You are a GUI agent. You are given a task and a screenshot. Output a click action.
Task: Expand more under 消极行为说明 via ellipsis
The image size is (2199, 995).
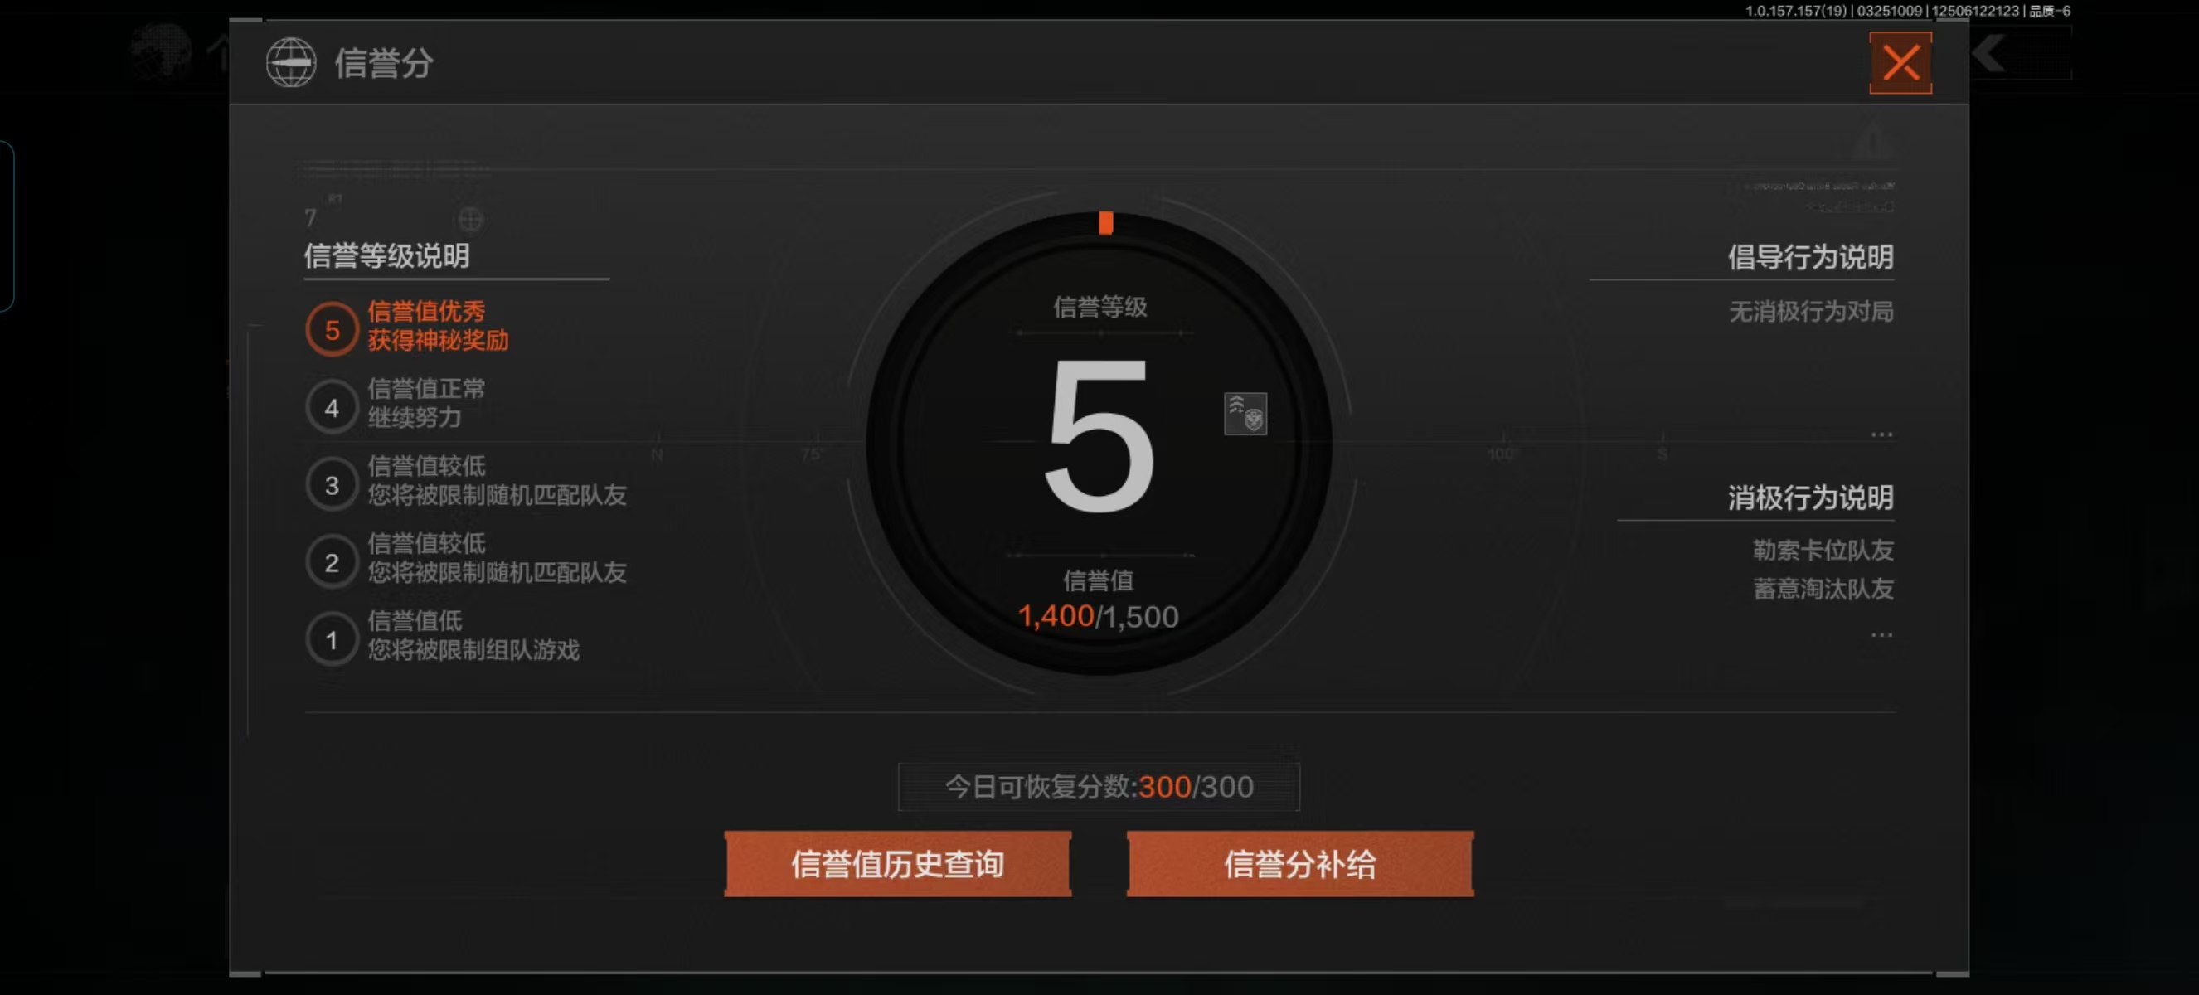[1881, 635]
